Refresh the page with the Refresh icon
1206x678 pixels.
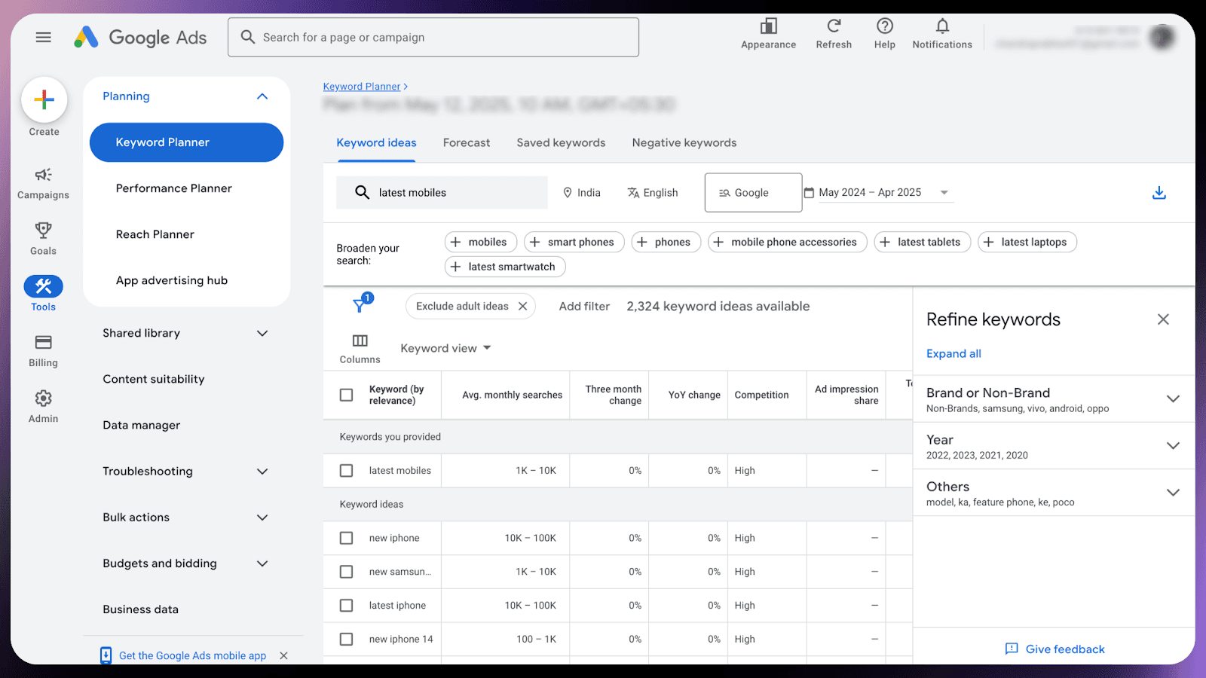pyautogui.click(x=834, y=26)
